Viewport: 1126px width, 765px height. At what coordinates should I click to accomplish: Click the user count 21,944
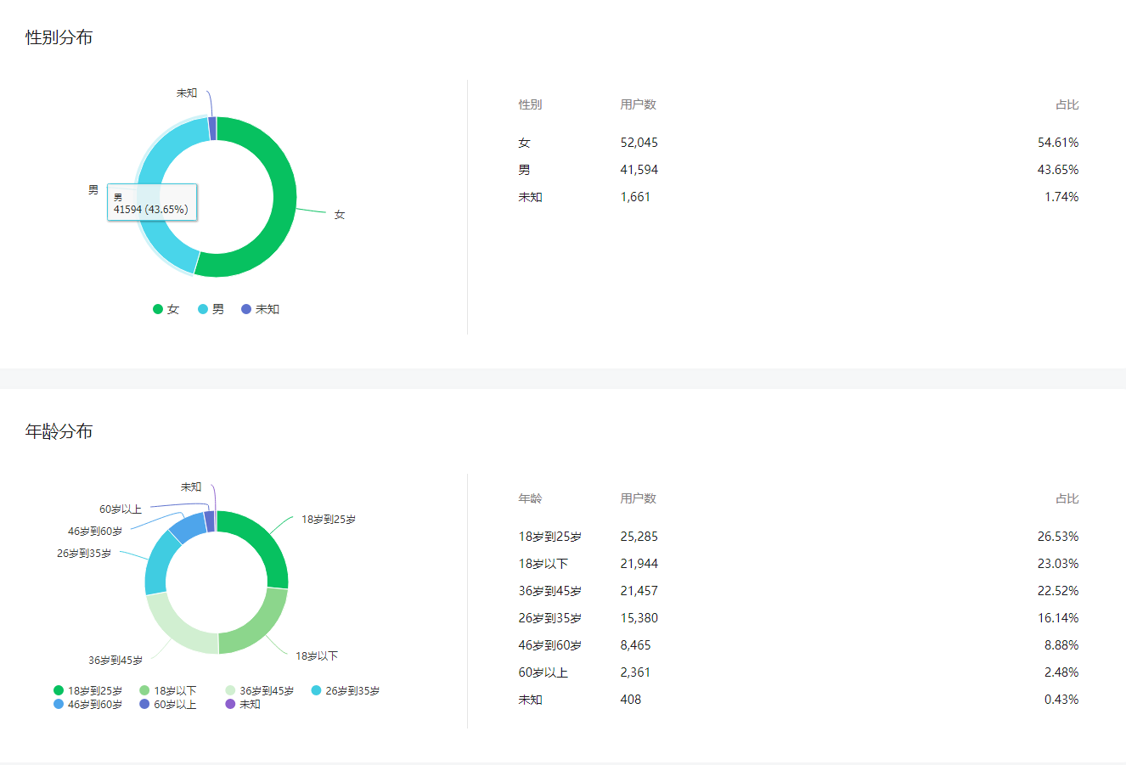pyautogui.click(x=639, y=564)
